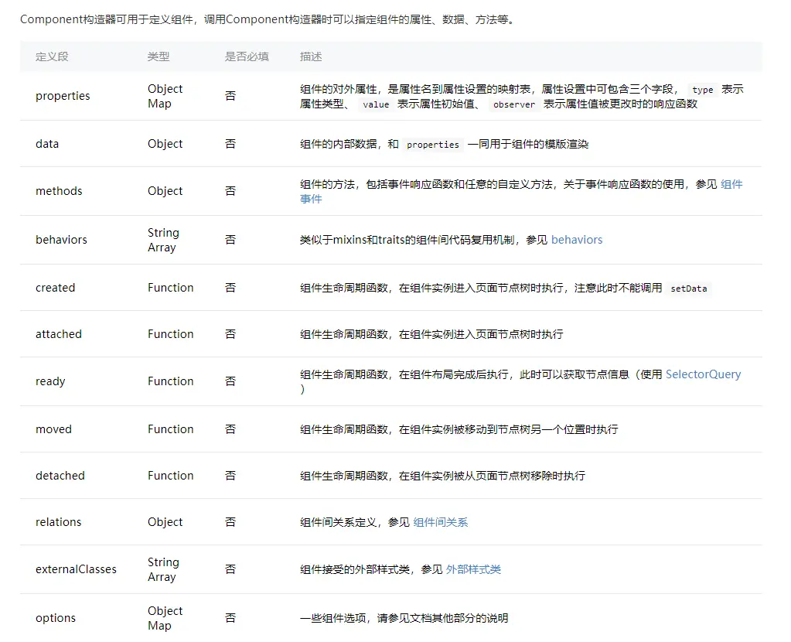The image size is (791, 642).
Task: Click the options row description text
Action: 404,618
